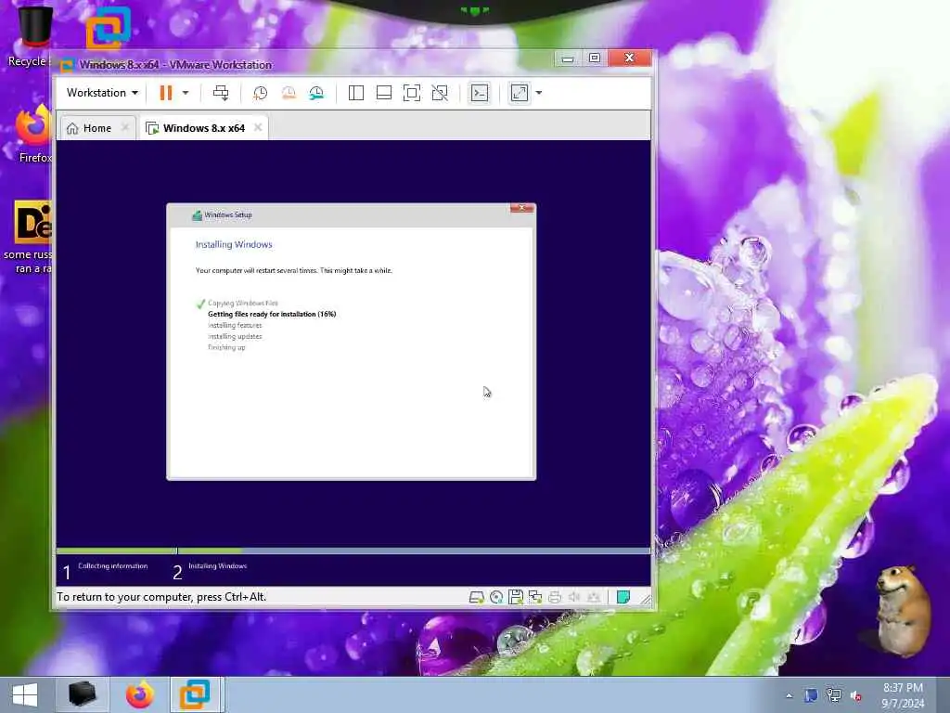Send Ctrl+Alt+Del to the VM
The image size is (950, 713).
tap(221, 93)
